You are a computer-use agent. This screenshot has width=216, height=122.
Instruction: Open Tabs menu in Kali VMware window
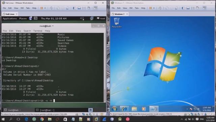(x=28, y=8)
